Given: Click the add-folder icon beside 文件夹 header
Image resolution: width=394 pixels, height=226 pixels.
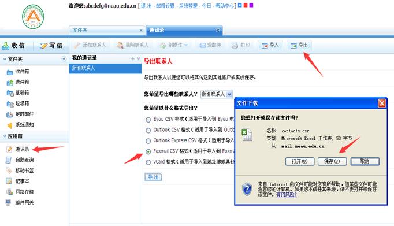Looking at the screenshot, I should click(64, 59).
